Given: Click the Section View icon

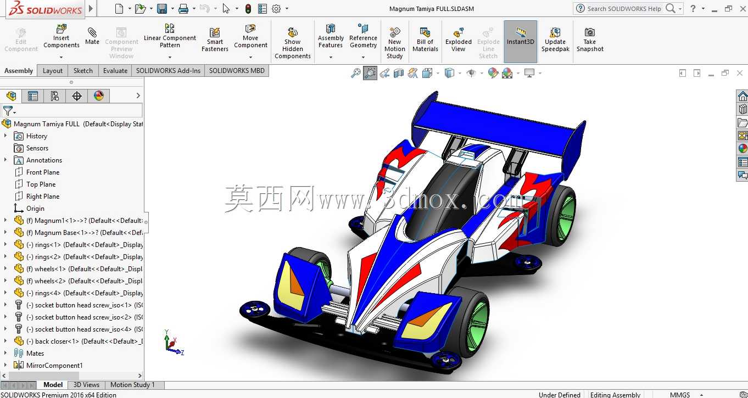Looking at the screenshot, I should tap(399, 73).
